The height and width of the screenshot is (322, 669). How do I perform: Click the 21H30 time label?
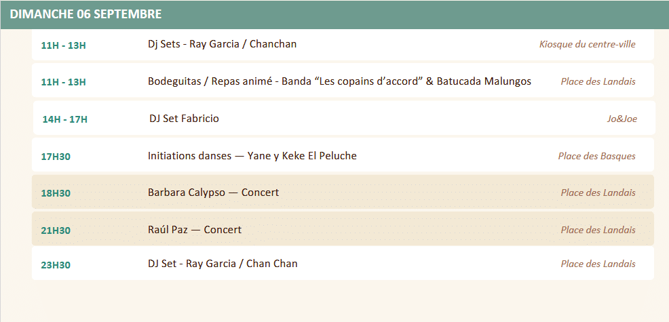click(56, 230)
